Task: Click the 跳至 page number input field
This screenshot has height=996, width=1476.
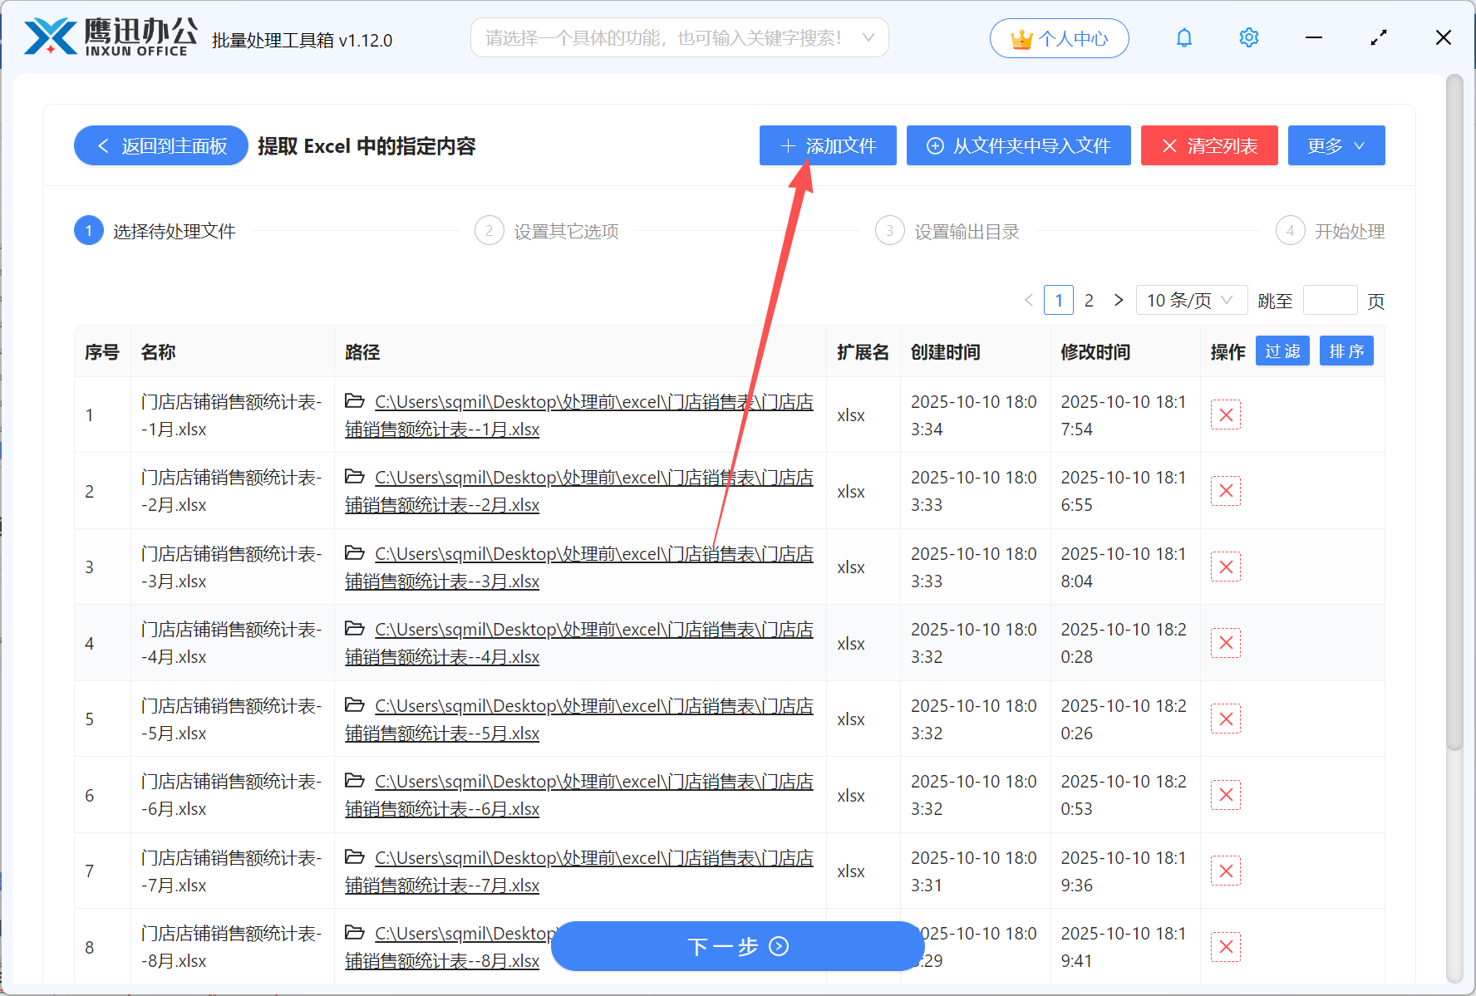Action: point(1330,300)
